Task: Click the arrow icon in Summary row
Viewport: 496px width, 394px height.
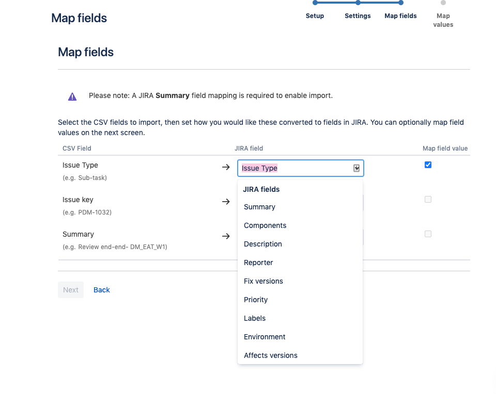Action: pyautogui.click(x=226, y=236)
